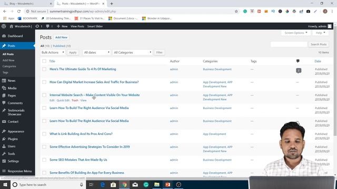Open the New menu in admin bar
337x189 pixels.
(62, 26)
